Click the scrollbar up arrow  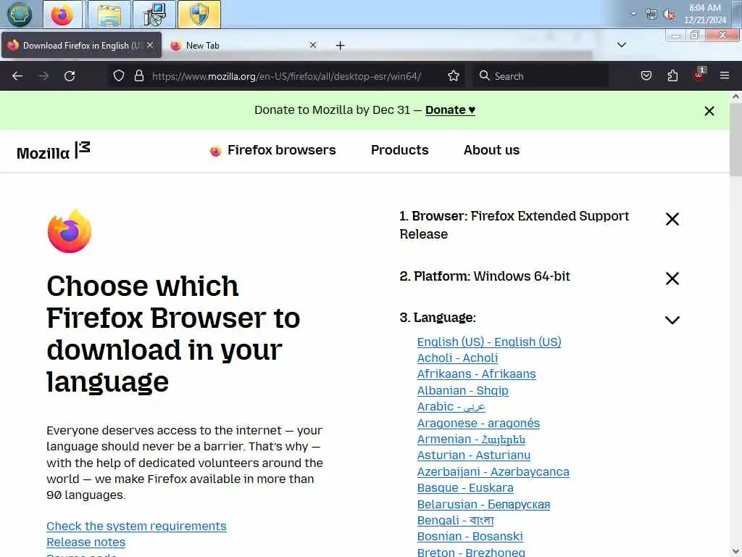735,96
